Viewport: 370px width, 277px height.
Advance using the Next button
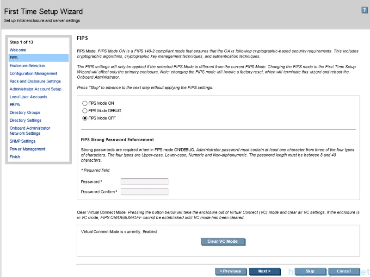point(265,271)
